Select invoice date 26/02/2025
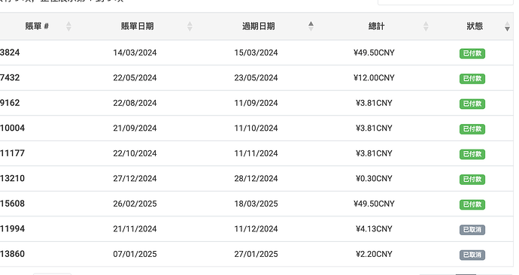The image size is (519, 275). pyautogui.click(x=135, y=204)
